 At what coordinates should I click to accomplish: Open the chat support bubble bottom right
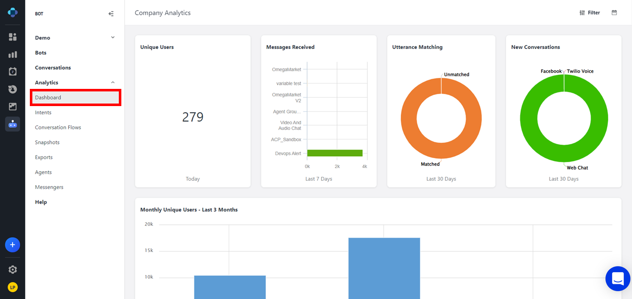point(617,278)
